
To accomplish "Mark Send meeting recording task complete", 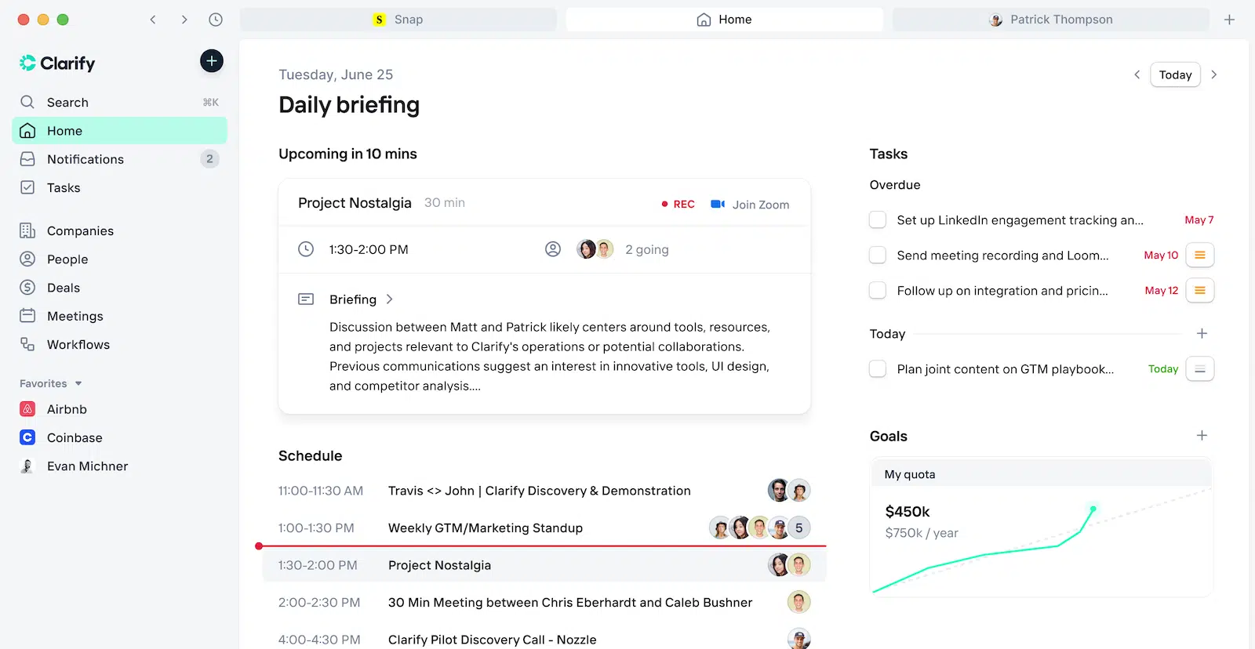I will pyautogui.click(x=878, y=256).
